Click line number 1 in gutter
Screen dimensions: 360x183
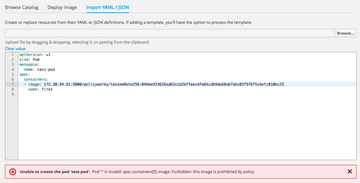point(13,55)
